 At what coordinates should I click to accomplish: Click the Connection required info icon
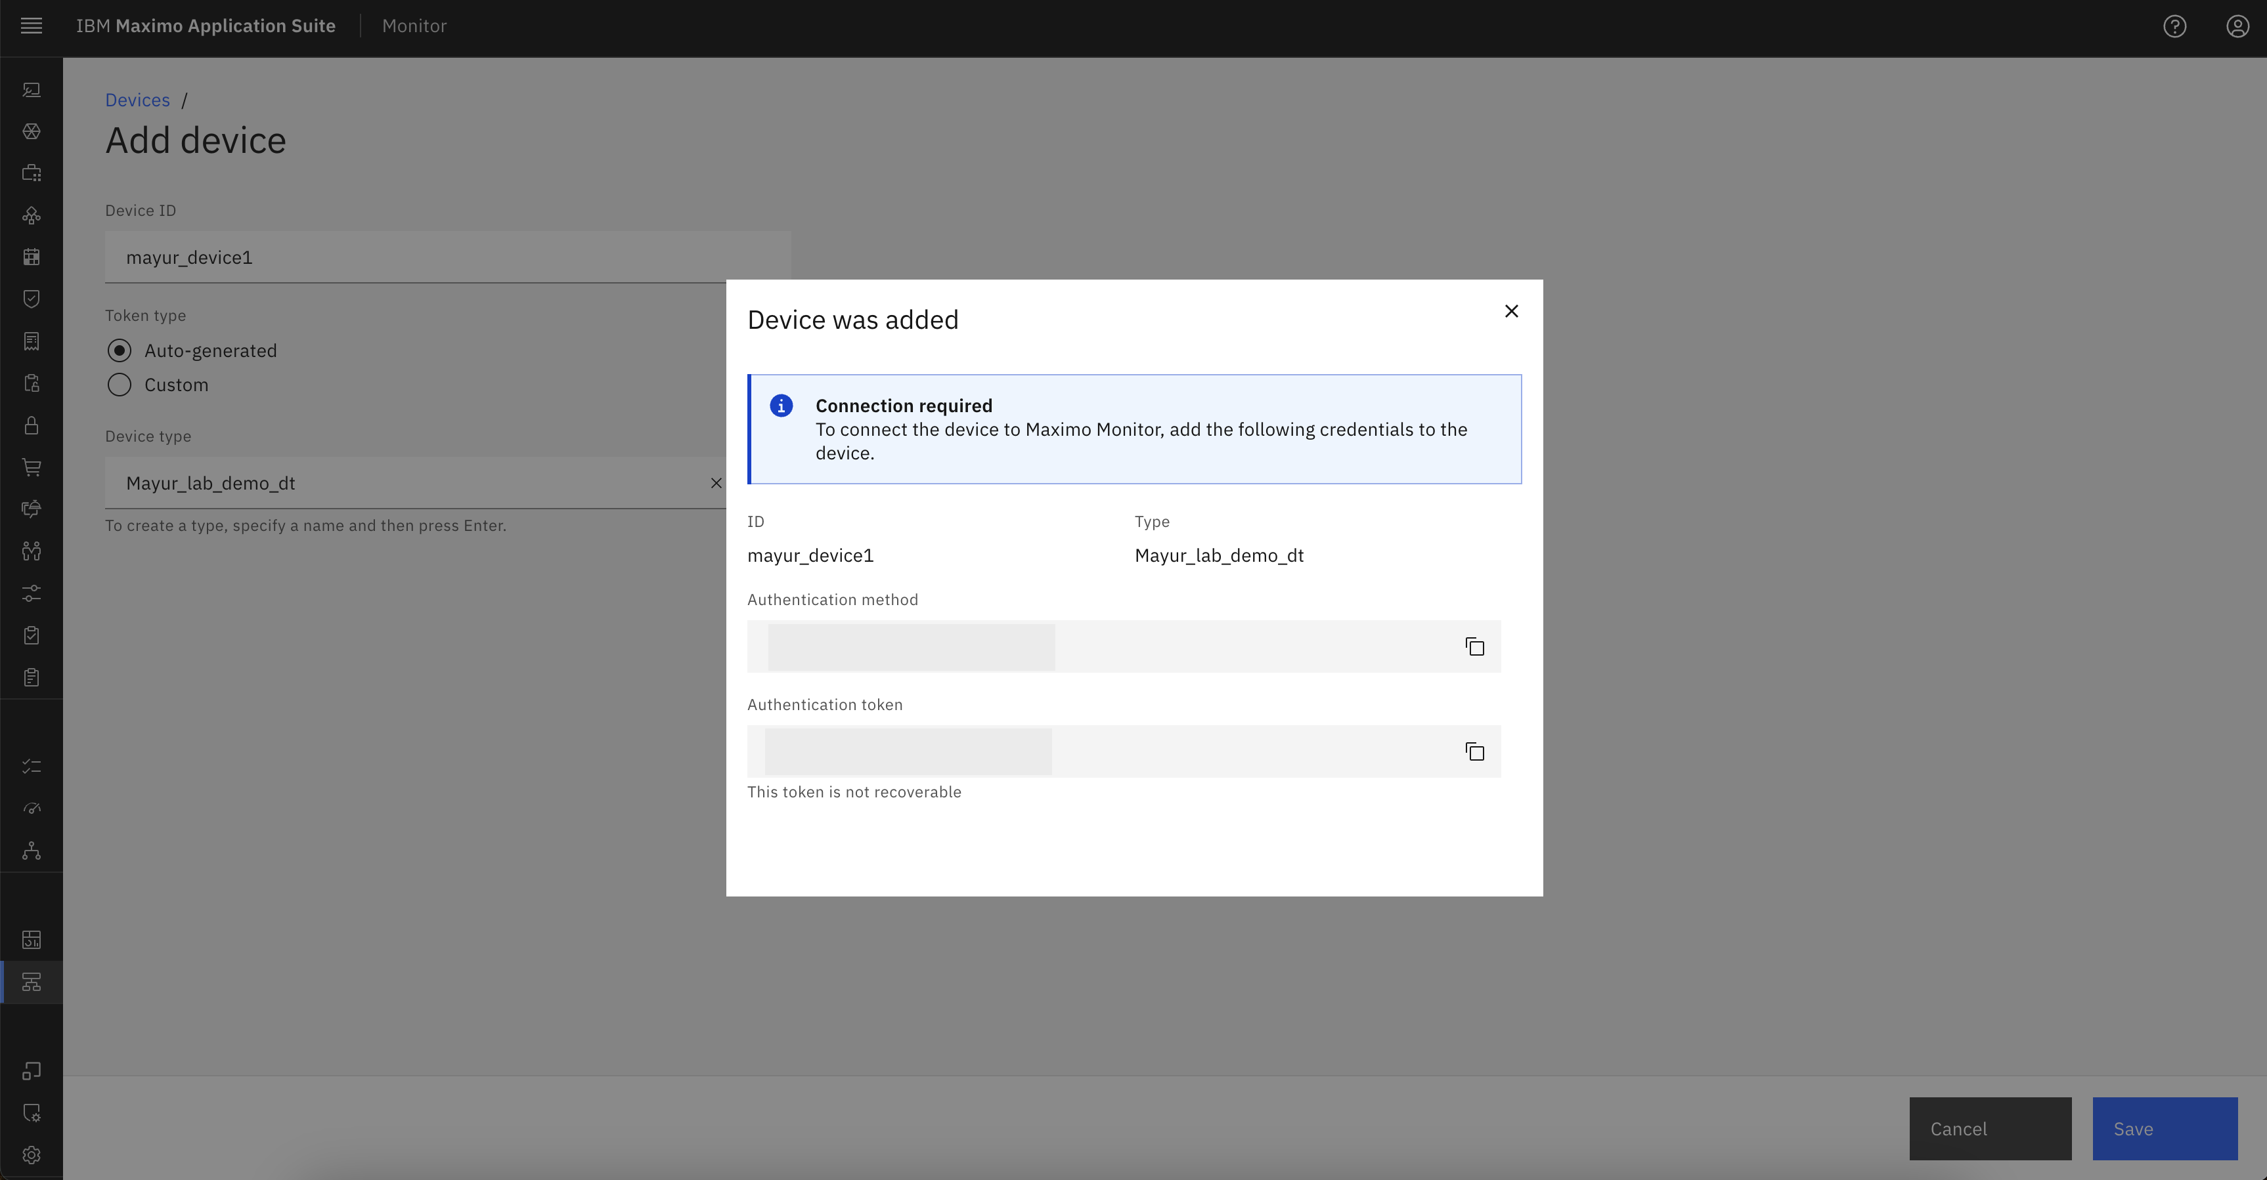tap(781, 406)
